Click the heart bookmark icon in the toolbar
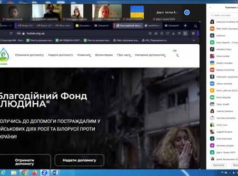 (x=168, y=33)
